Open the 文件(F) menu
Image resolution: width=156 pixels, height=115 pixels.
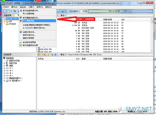click(6, 7)
